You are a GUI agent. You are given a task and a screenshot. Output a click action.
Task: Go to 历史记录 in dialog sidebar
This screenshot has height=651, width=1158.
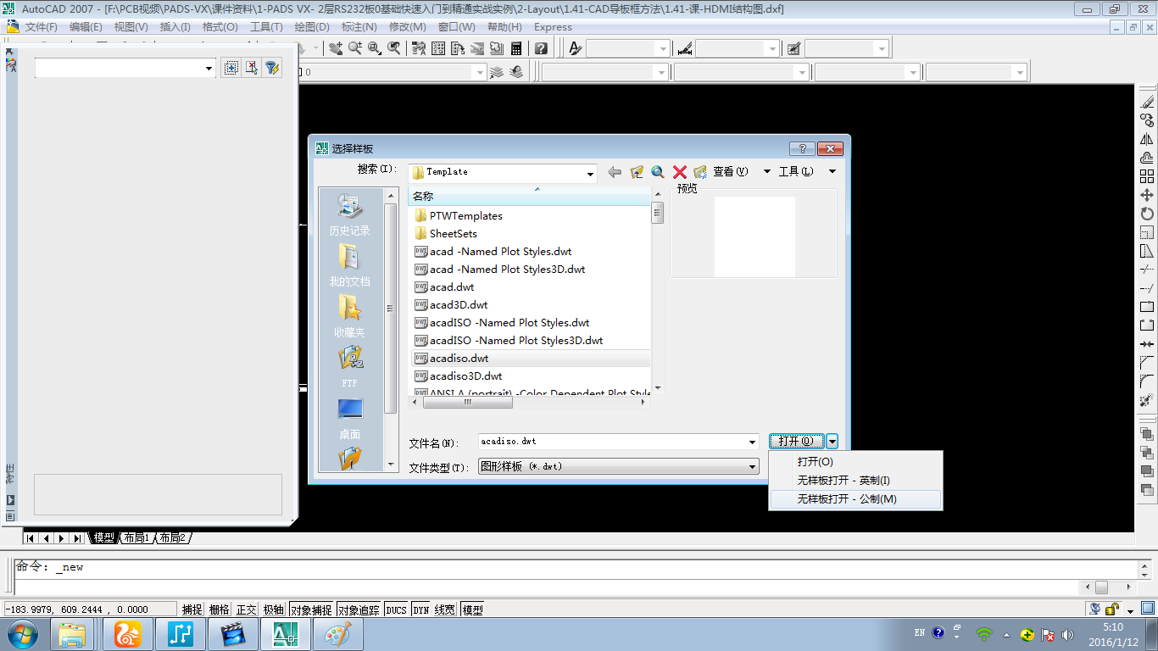350,215
